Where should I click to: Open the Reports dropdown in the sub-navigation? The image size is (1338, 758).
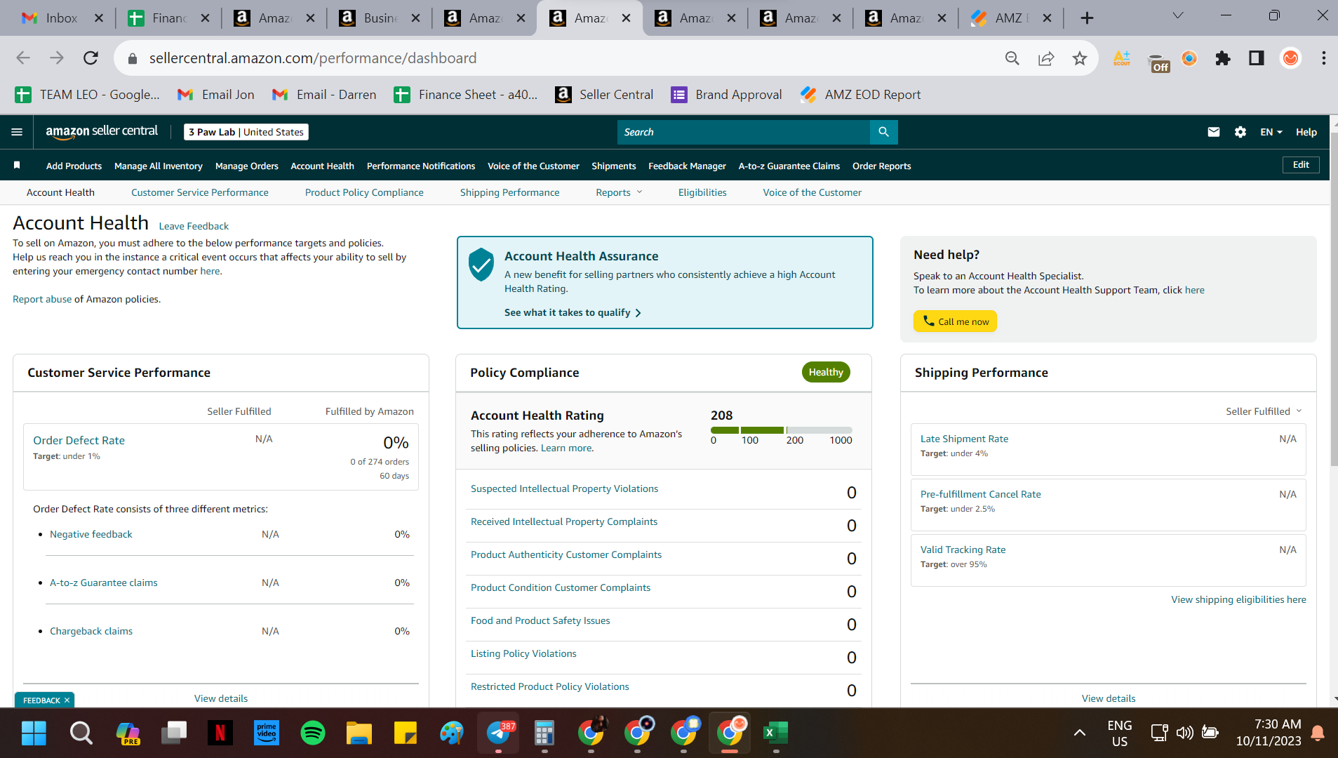click(619, 192)
